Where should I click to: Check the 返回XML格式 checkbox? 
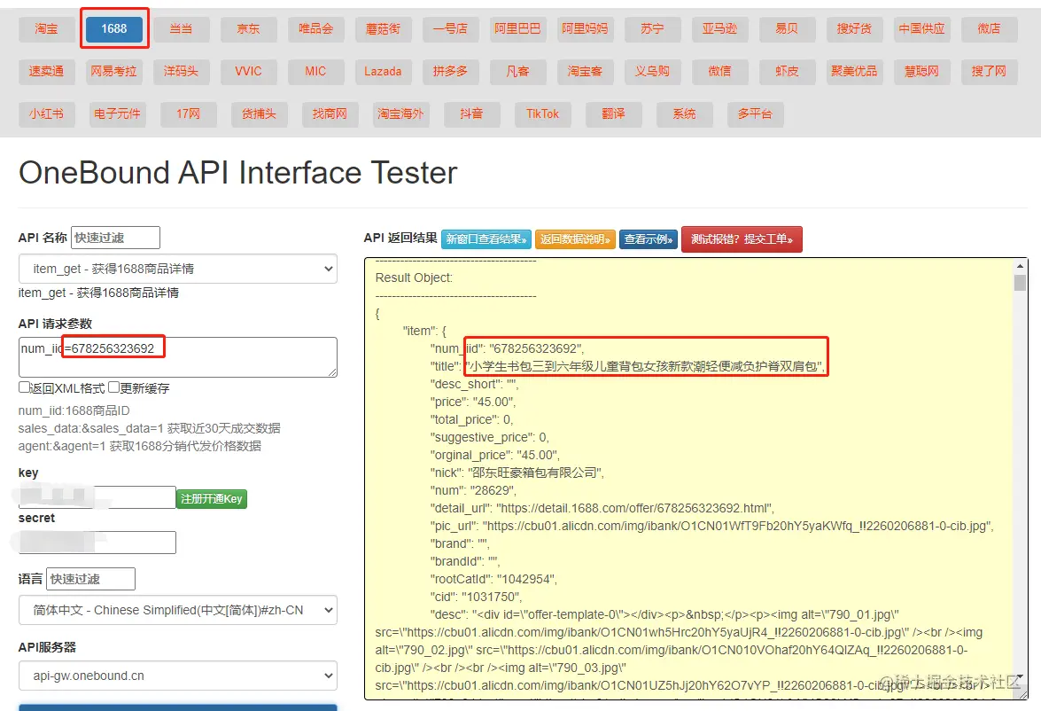pos(24,388)
